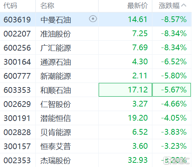Select price 19.20 cell
Image resolution: width=192 pixels, height=167 pixels.
[138, 118]
